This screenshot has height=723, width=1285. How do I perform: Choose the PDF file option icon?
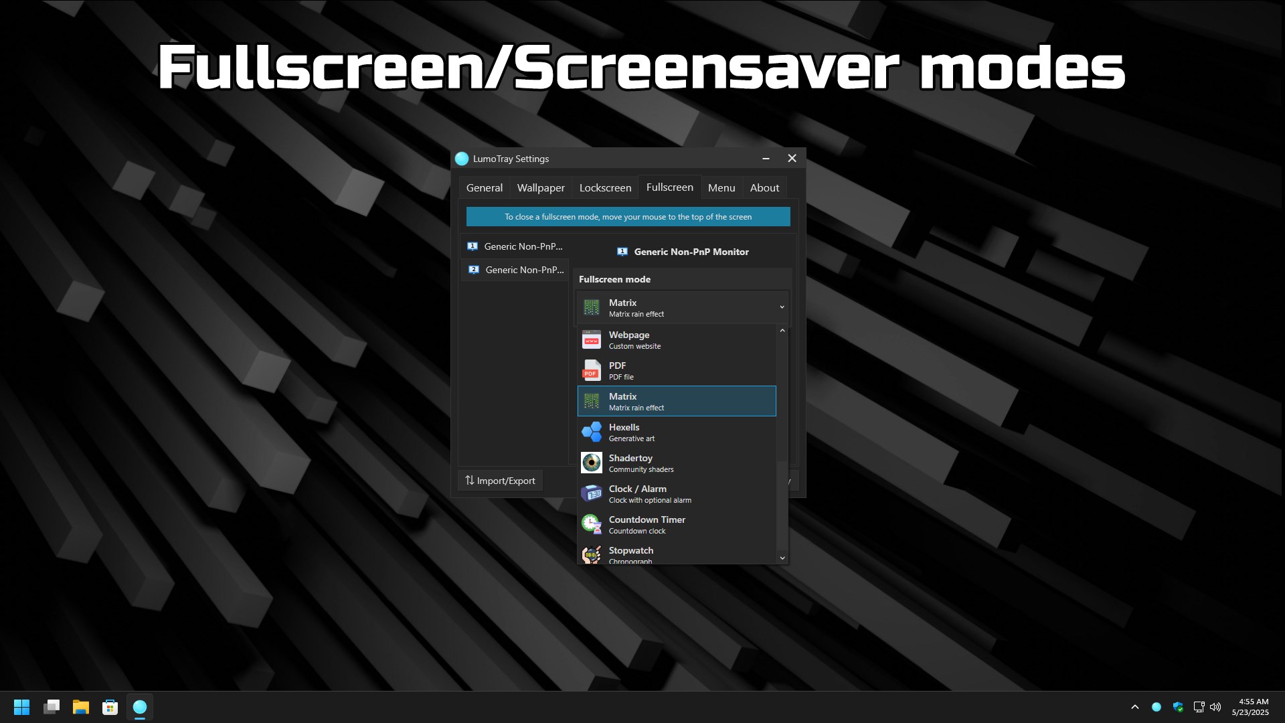[591, 371]
